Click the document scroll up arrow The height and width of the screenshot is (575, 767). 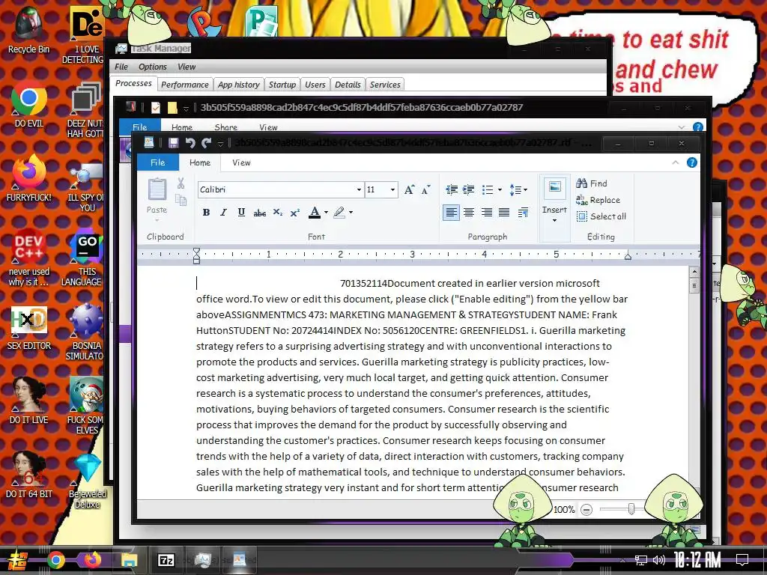pyautogui.click(x=694, y=272)
